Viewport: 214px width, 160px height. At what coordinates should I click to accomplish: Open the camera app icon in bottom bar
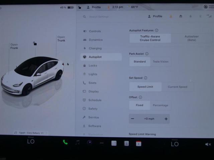coord(90,142)
